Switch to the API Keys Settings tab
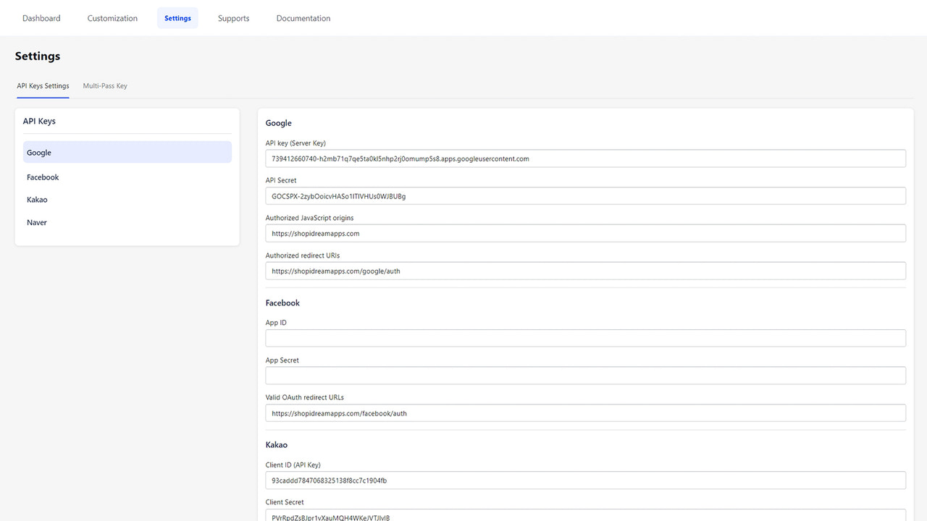The image size is (927, 521). 43,85
